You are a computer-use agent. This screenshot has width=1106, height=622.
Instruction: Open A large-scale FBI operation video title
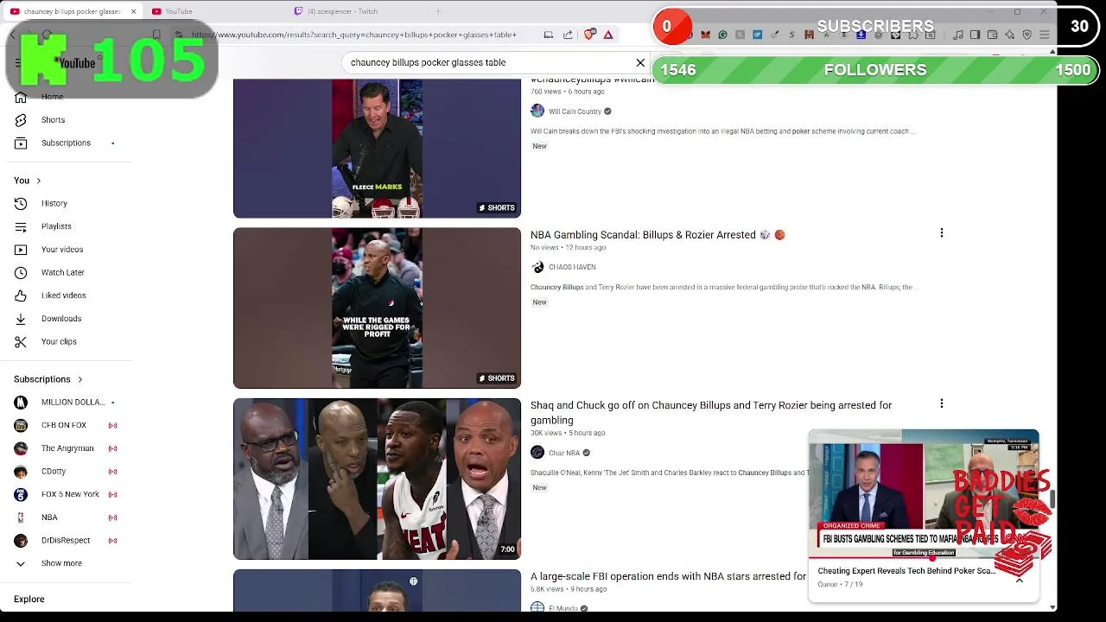tap(668, 576)
